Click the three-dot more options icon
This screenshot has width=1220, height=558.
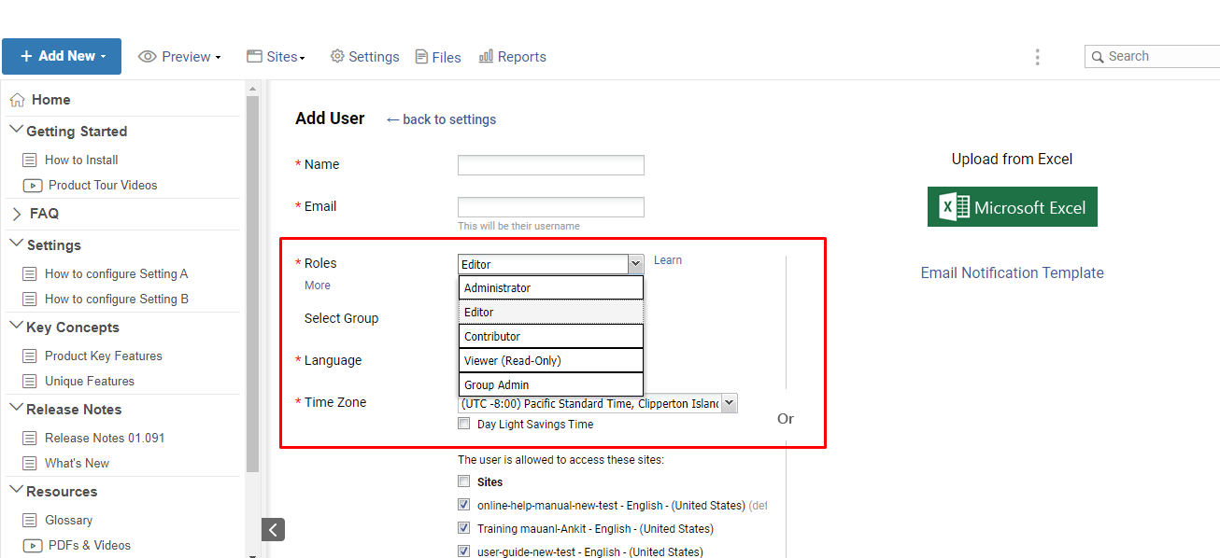pos(1037,57)
